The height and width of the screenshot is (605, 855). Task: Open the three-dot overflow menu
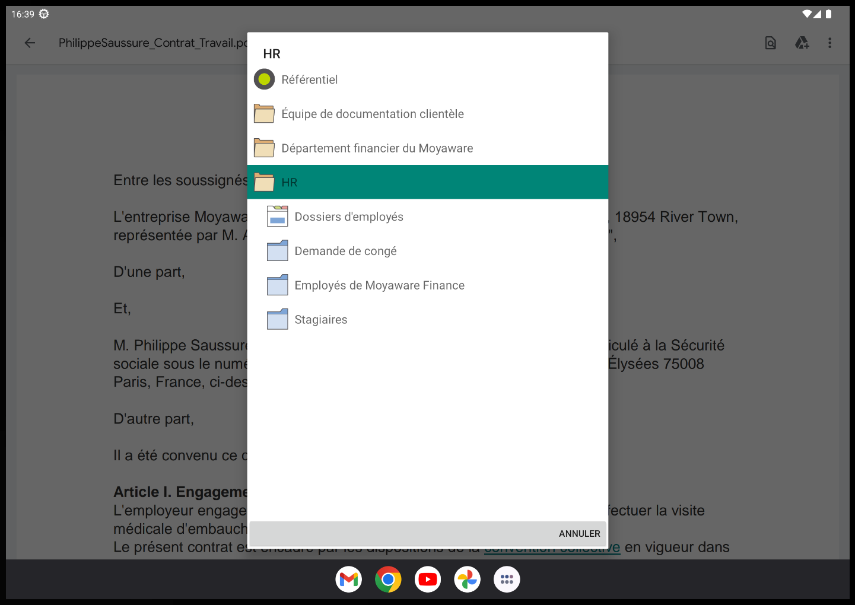[x=829, y=43]
